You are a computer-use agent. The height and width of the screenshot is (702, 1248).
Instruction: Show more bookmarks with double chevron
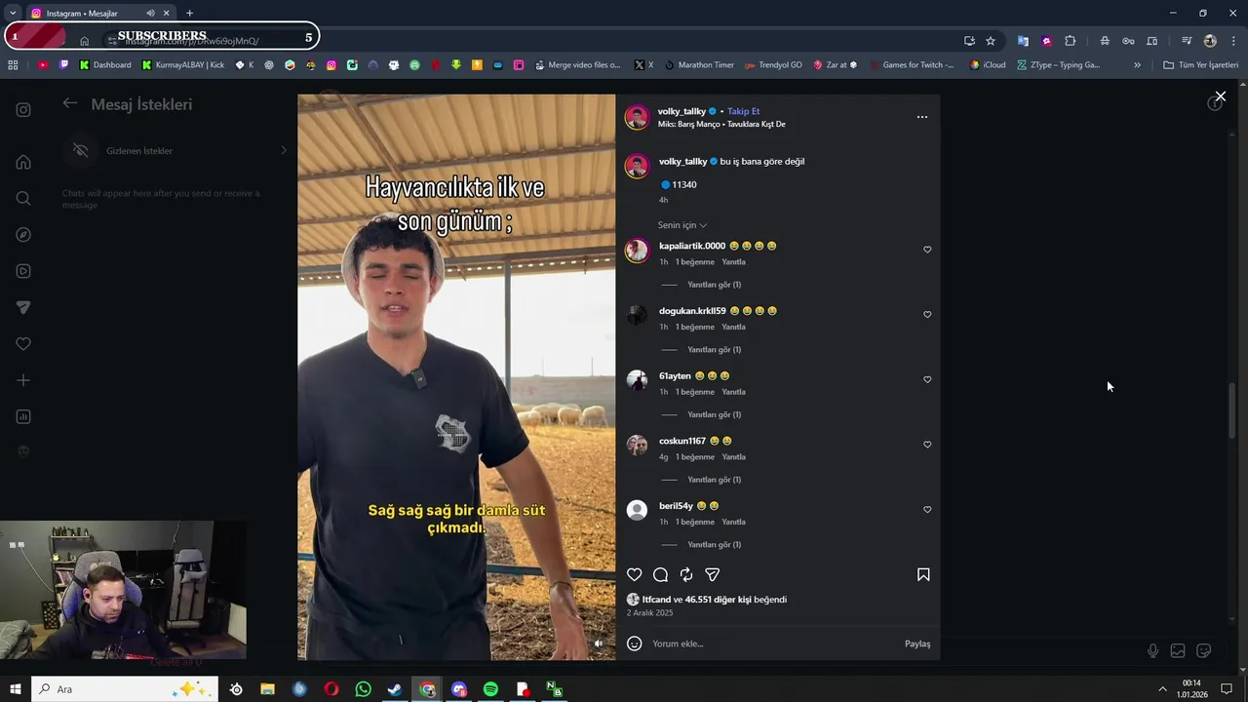[x=1137, y=65]
